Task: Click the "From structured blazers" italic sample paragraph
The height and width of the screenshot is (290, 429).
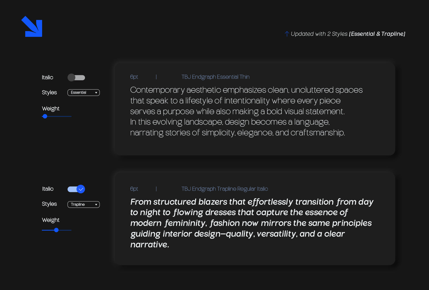Action: [x=252, y=223]
